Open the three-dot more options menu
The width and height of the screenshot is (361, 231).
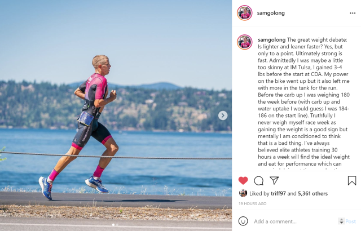click(353, 13)
